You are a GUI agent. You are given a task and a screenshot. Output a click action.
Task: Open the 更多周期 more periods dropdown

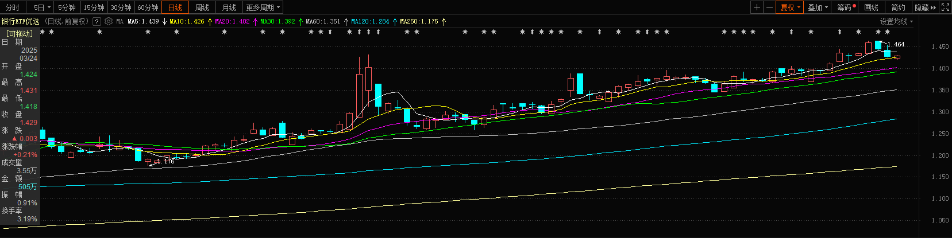coord(263,7)
